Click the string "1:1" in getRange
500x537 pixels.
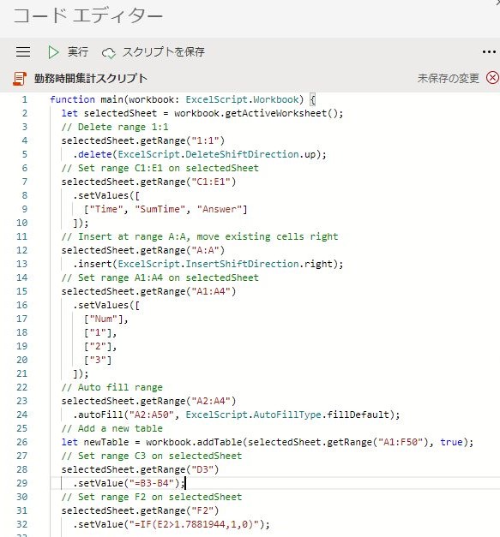(205, 140)
